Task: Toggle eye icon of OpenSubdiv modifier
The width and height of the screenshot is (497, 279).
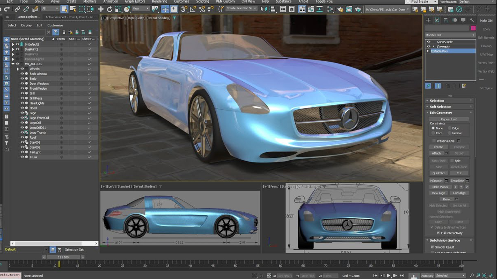Action: pyautogui.click(x=429, y=42)
